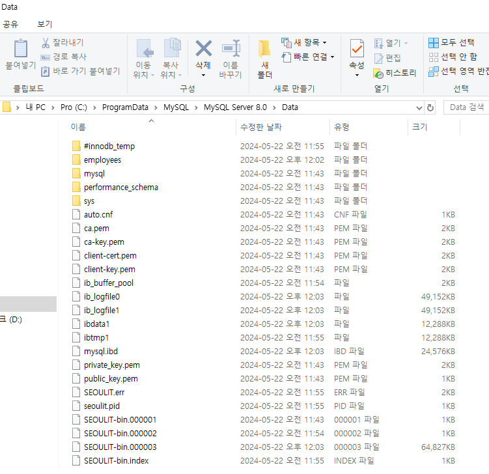Click the address bar refresh icon
Image resolution: width=489 pixels, height=474 pixels.
click(430, 107)
